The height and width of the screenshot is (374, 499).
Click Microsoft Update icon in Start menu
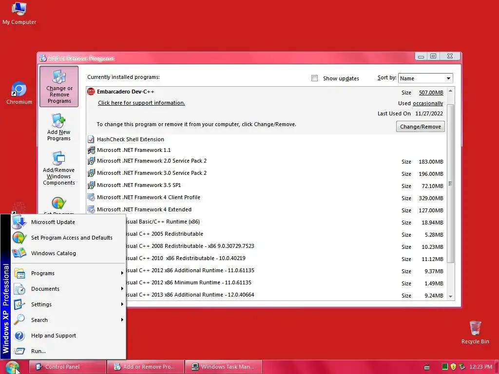19,222
